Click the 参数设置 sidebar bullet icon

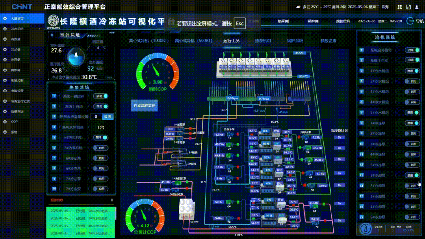pos(5,91)
